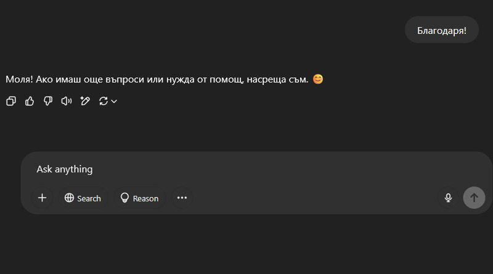Copy the assistant's reply
Image resolution: width=493 pixels, height=274 pixels.
tap(11, 101)
